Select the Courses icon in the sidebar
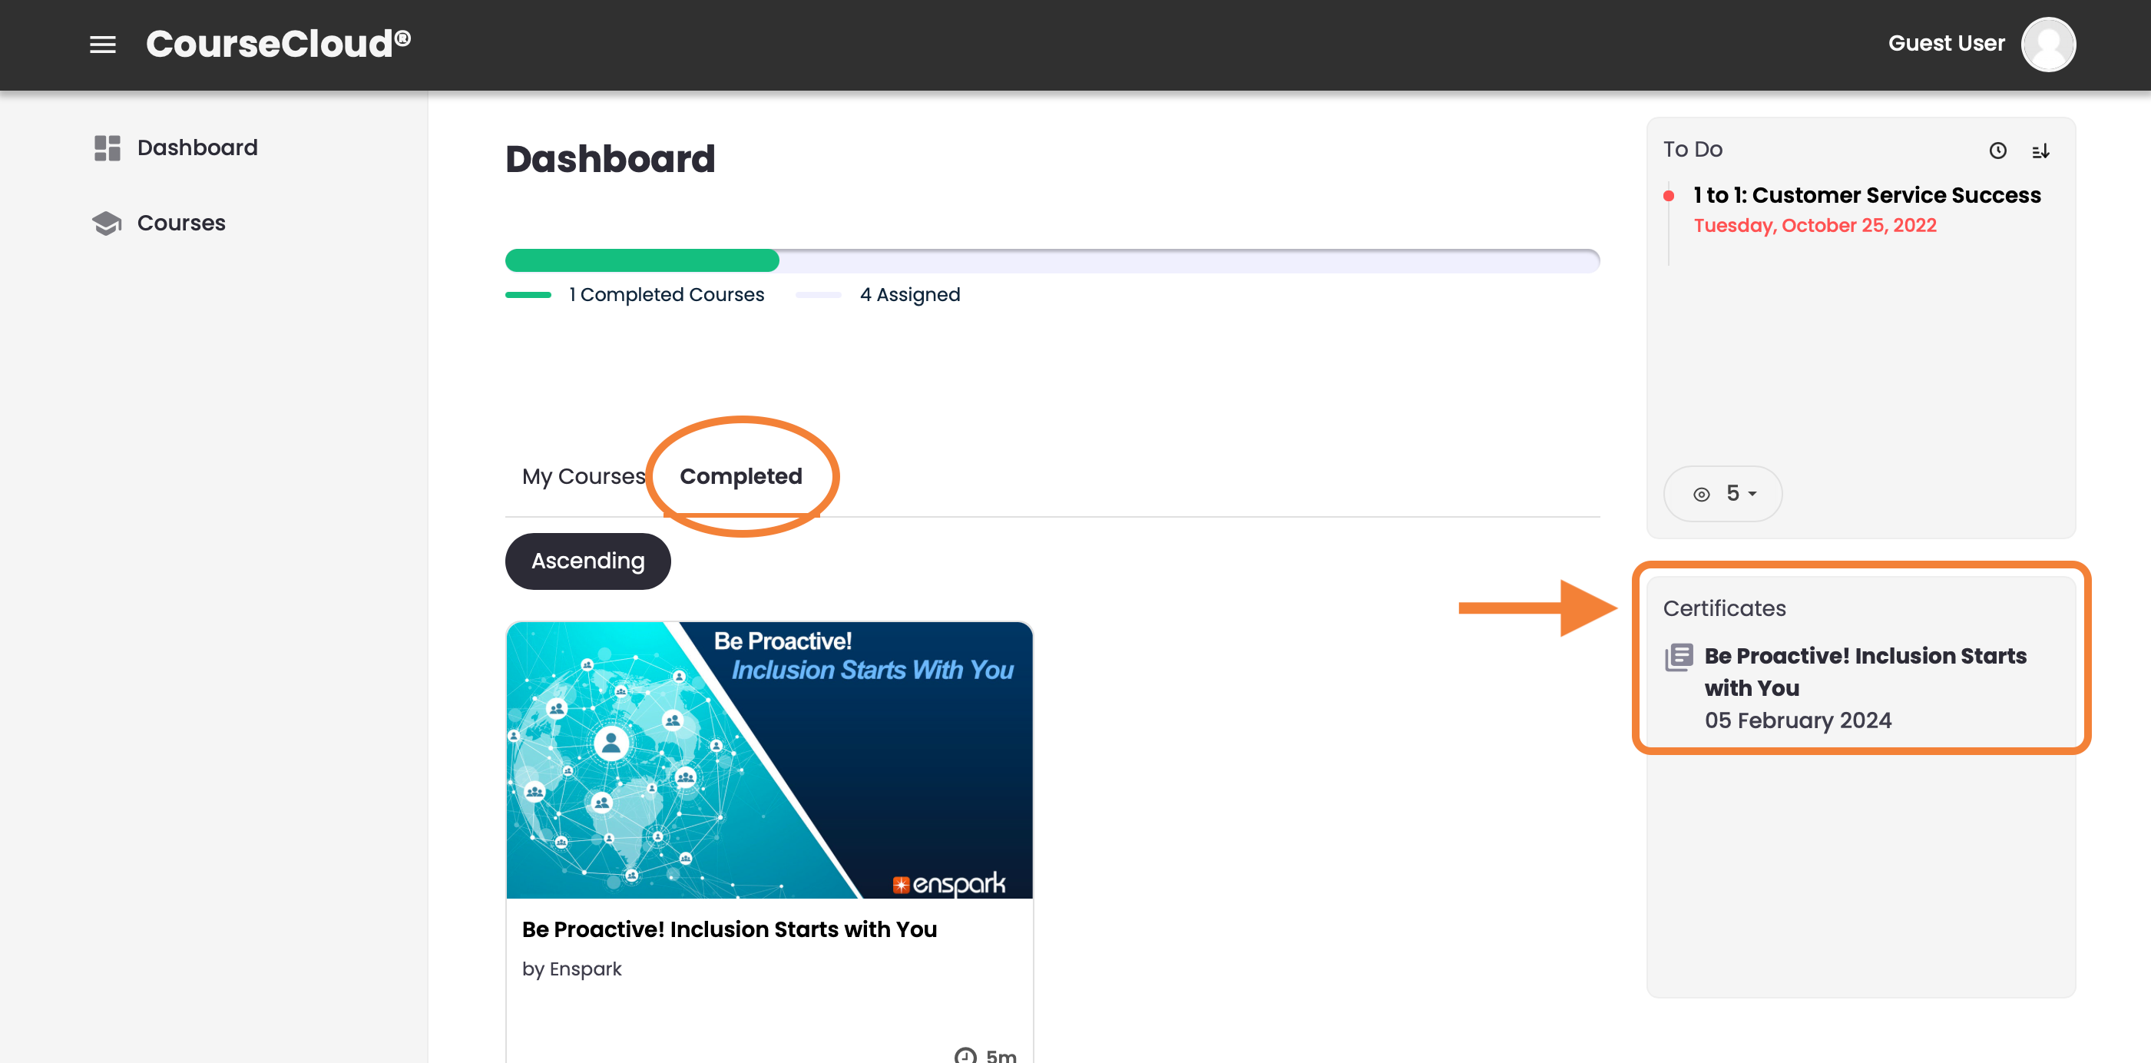The width and height of the screenshot is (2151, 1063). tap(106, 223)
